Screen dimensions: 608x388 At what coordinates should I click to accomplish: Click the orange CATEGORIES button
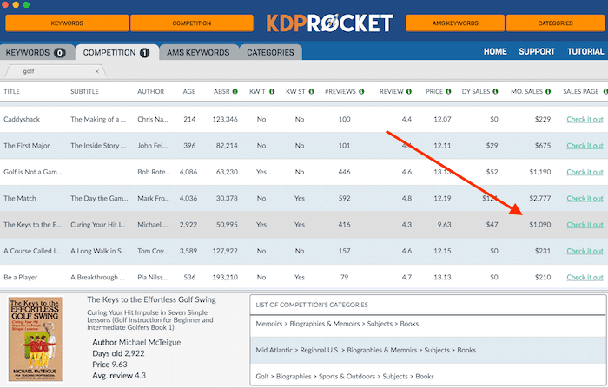click(555, 23)
